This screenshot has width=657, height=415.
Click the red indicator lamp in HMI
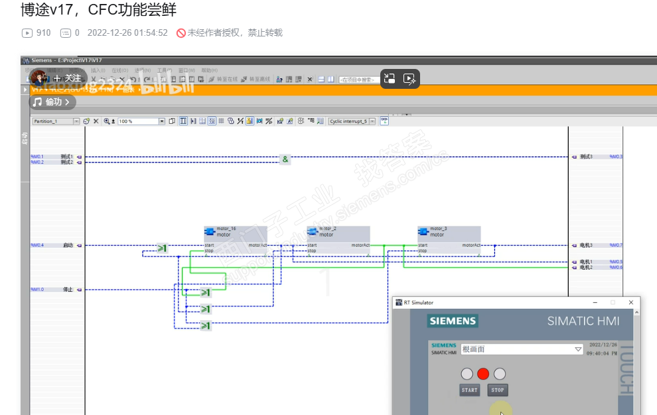[483, 374]
